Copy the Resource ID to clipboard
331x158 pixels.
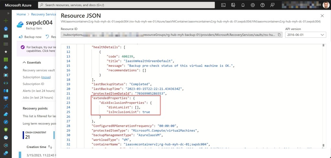pyautogui.click(x=280, y=35)
